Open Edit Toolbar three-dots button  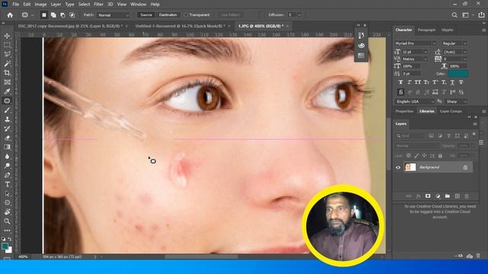[x=7, y=231]
